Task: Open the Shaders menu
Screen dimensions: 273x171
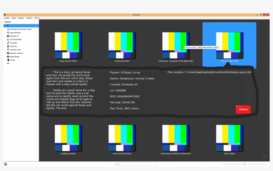Action: (21, 18)
